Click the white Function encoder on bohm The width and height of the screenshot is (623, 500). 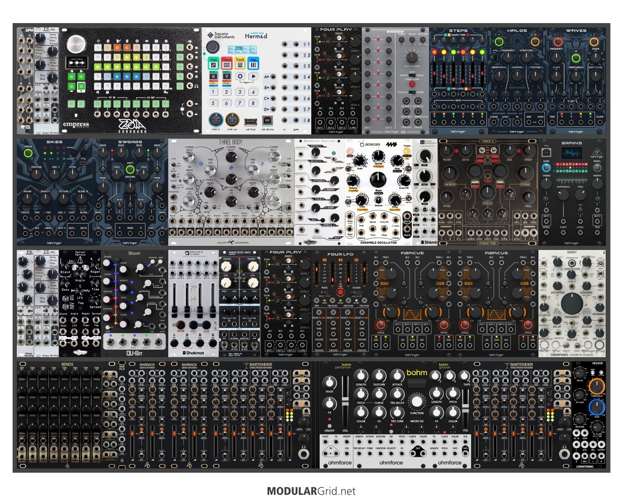coord(416,402)
